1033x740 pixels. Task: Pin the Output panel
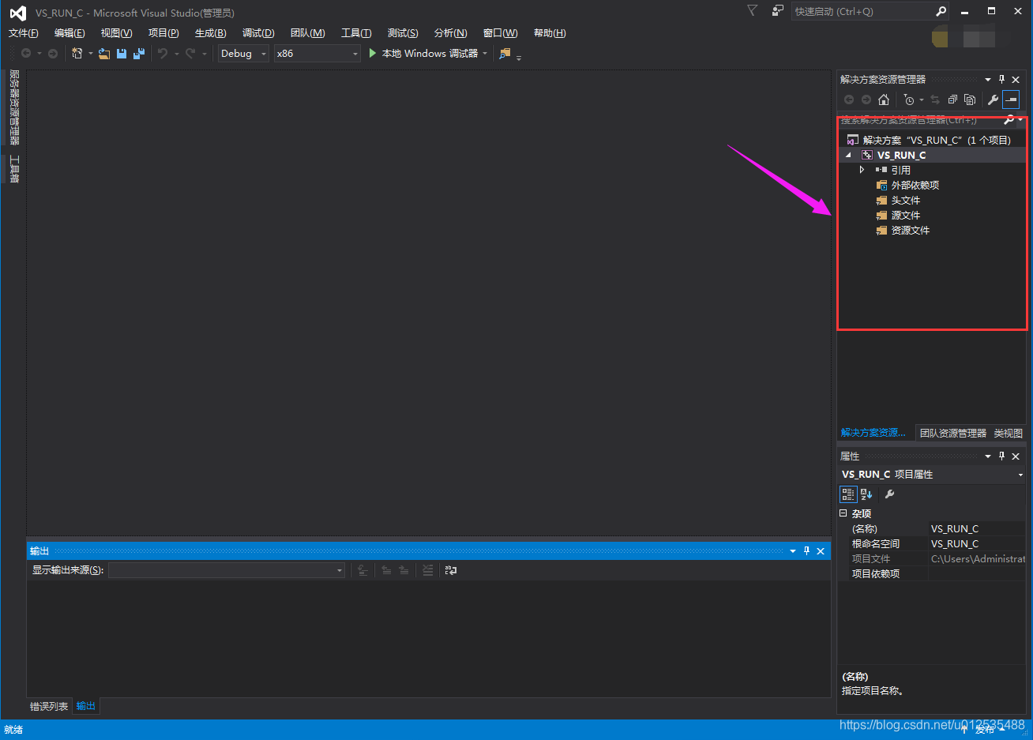click(x=806, y=551)
